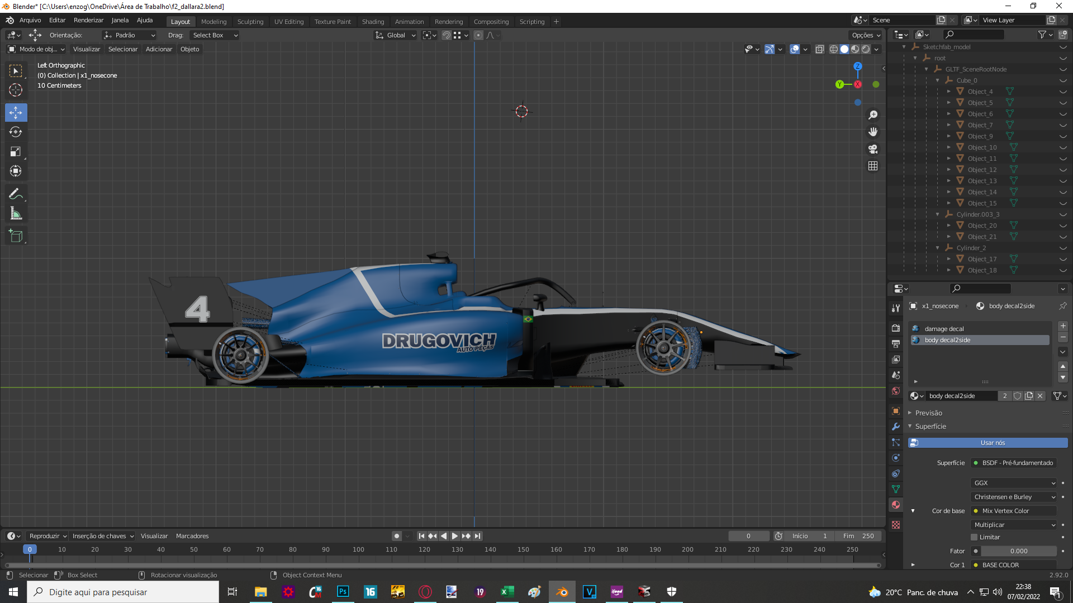Open the GGX distribution dropdown
Screen dimensions: 1073x603
(x=1014, y=483)
